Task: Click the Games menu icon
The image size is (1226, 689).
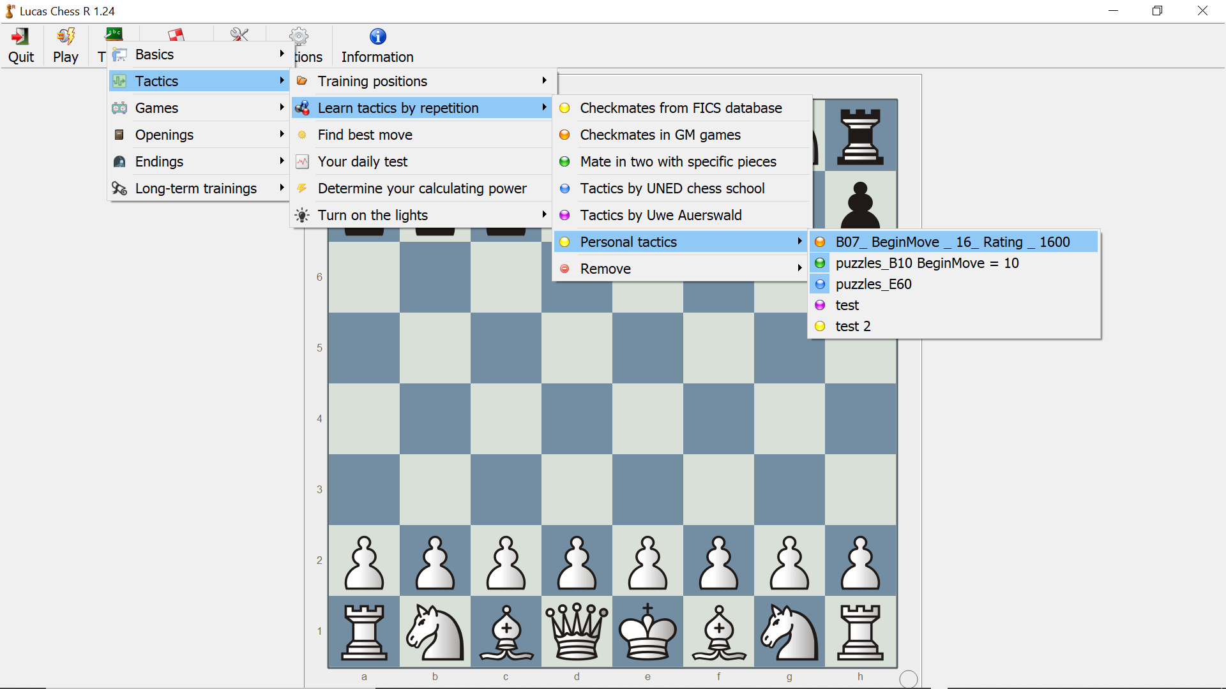Action: pyautogui.click(x=121, y=108)
